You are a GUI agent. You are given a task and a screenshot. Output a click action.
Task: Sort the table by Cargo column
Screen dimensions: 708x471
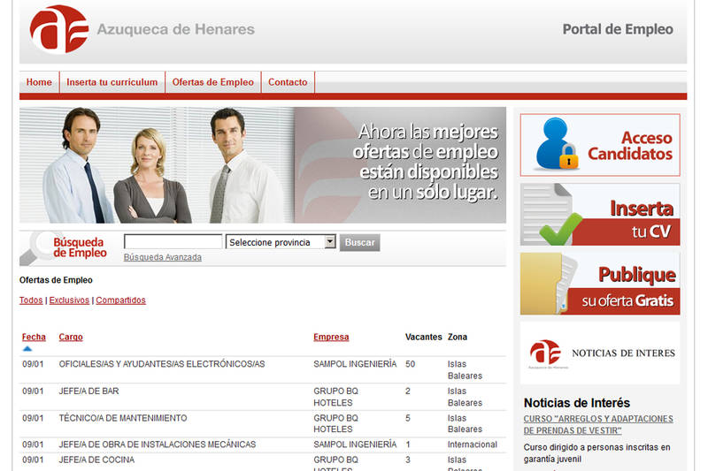71,337
